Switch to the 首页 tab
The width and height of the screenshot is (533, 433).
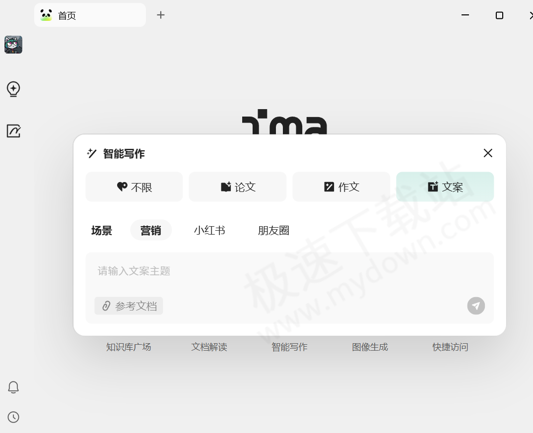[89, 15]
